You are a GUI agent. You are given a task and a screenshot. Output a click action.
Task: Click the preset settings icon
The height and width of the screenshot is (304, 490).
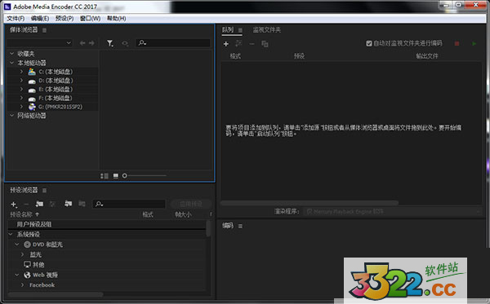(52, 204)
